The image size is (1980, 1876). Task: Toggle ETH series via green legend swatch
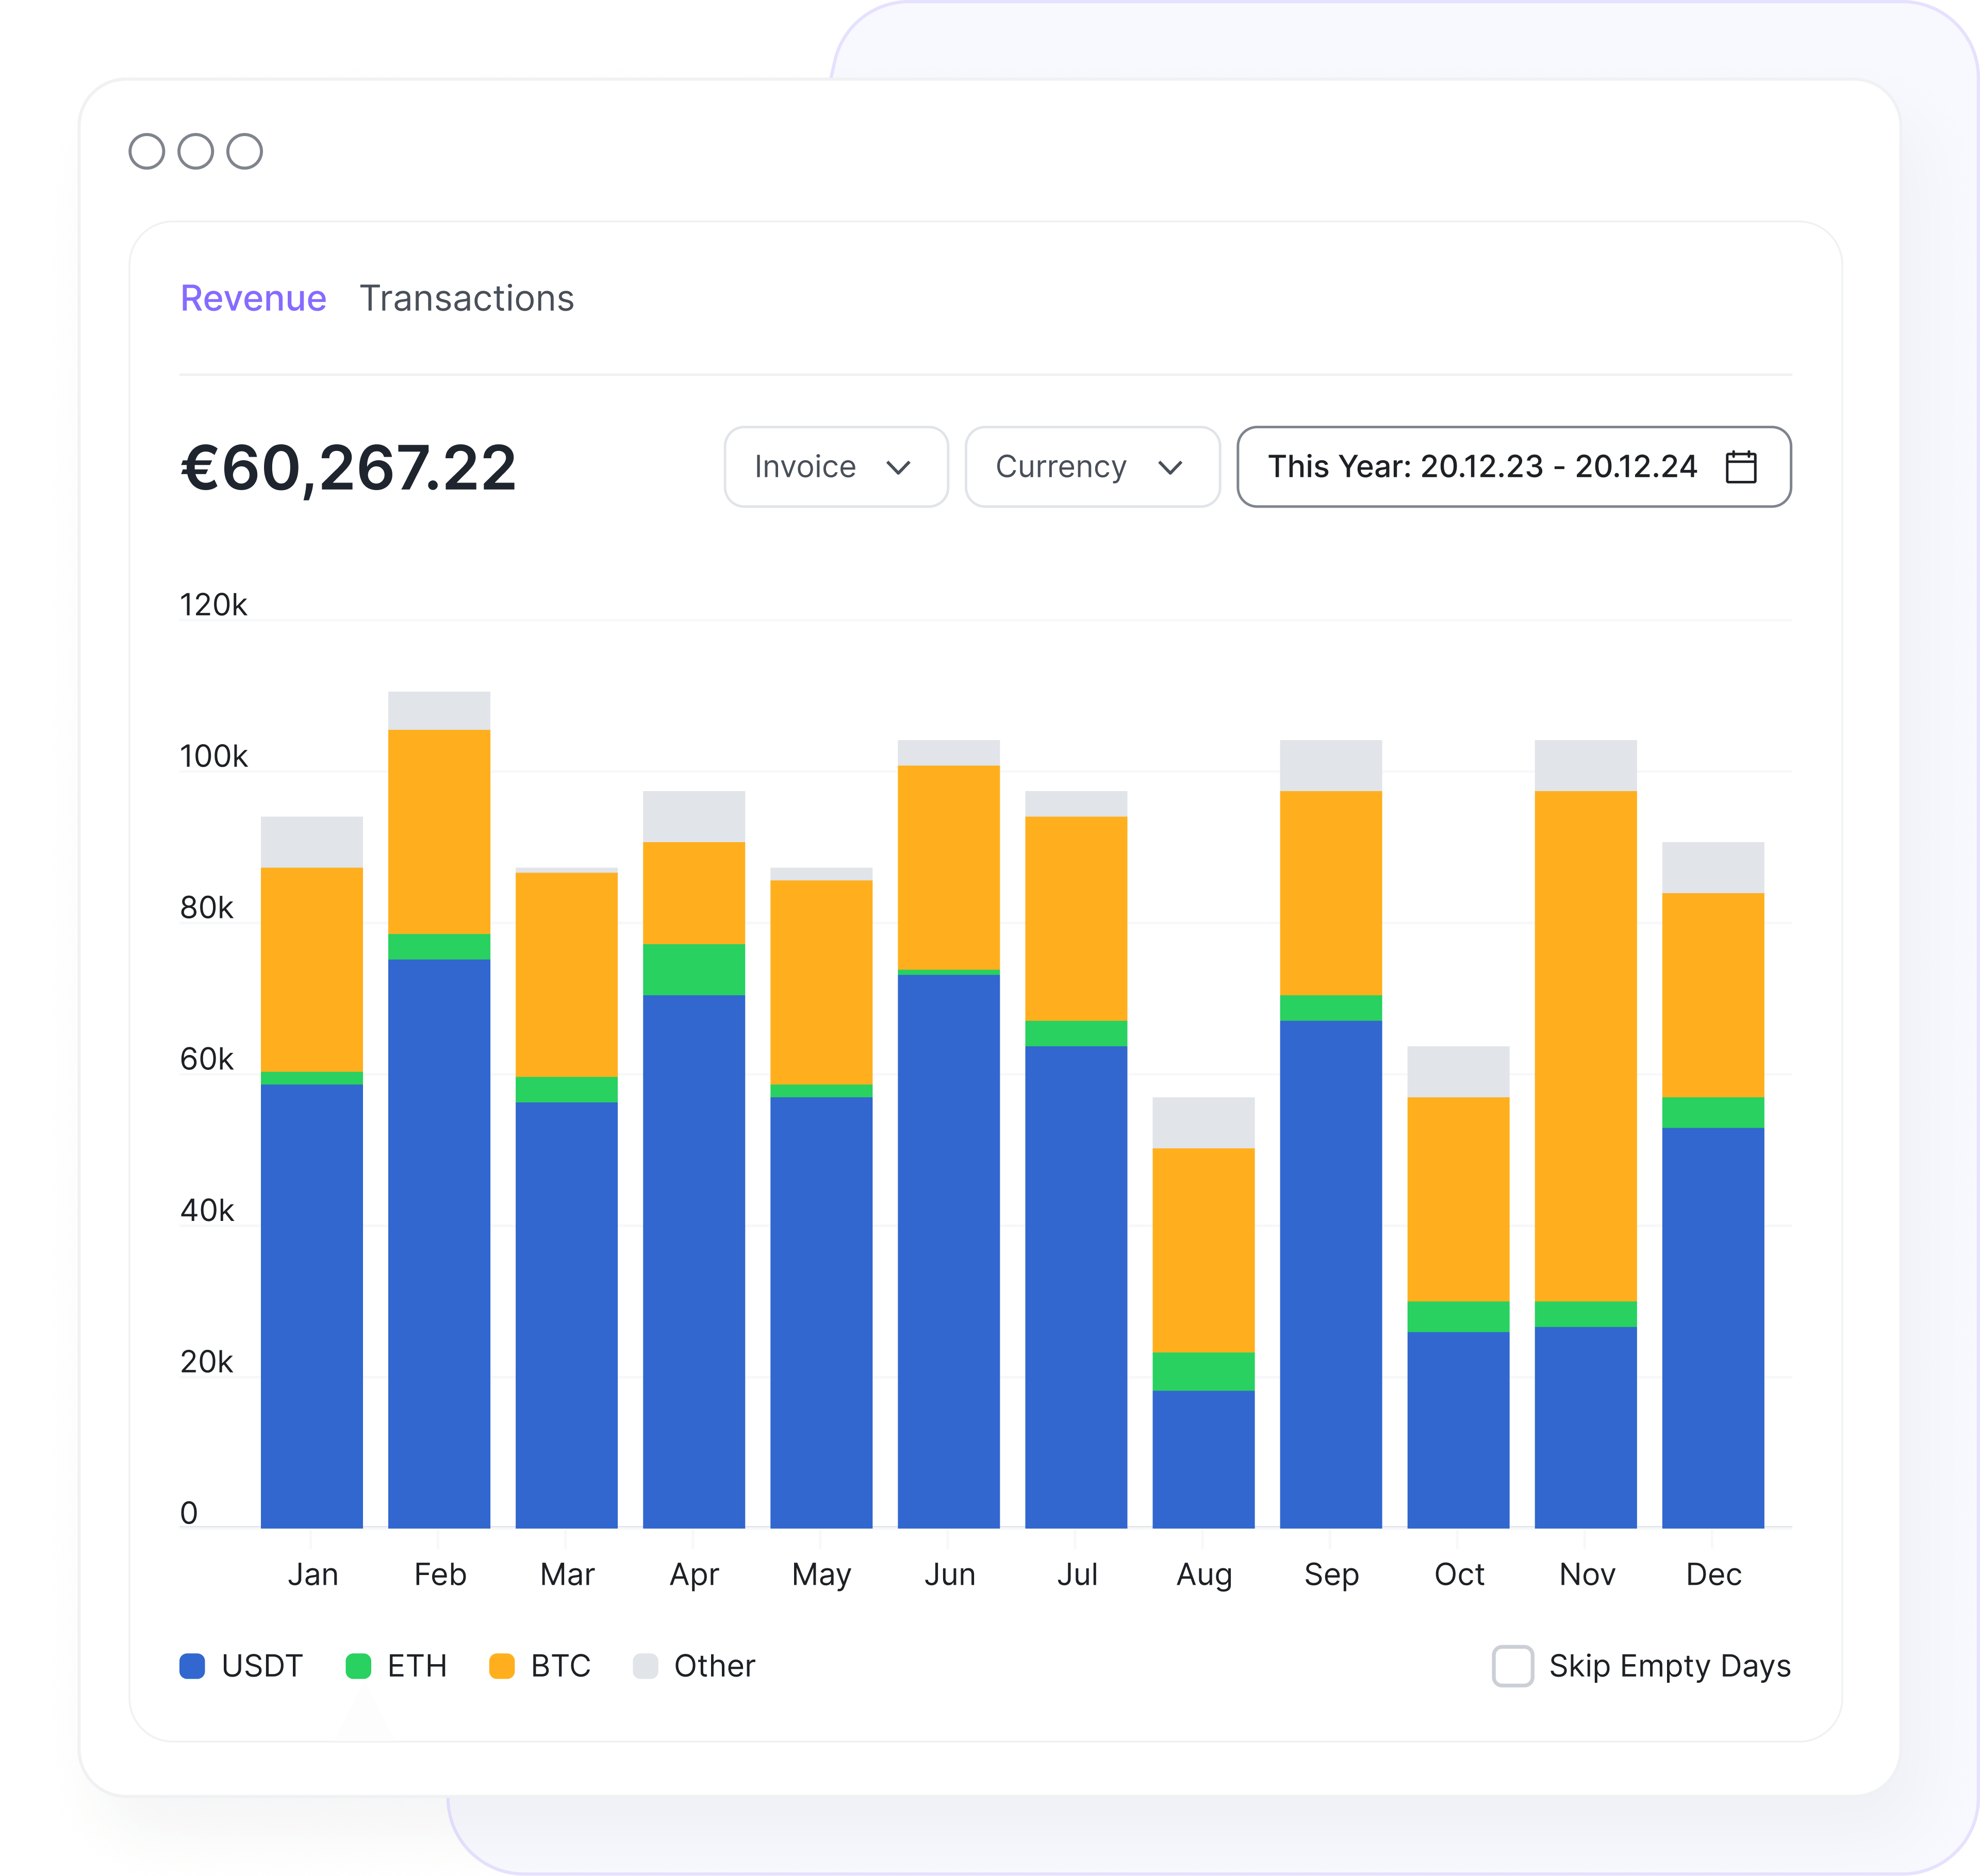(358, 1666)
